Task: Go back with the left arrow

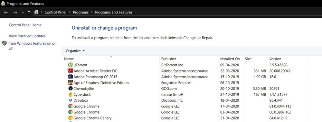Action: (x=6, y=13)
